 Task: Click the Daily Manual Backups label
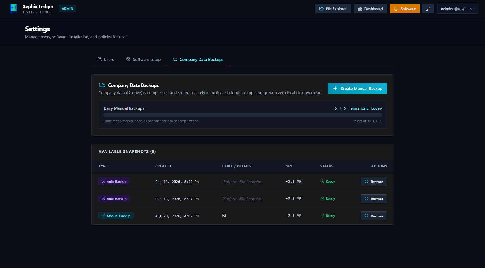[124, 108]
